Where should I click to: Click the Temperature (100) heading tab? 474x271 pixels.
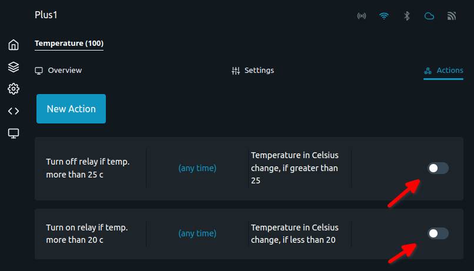click(x=69, y=44)
